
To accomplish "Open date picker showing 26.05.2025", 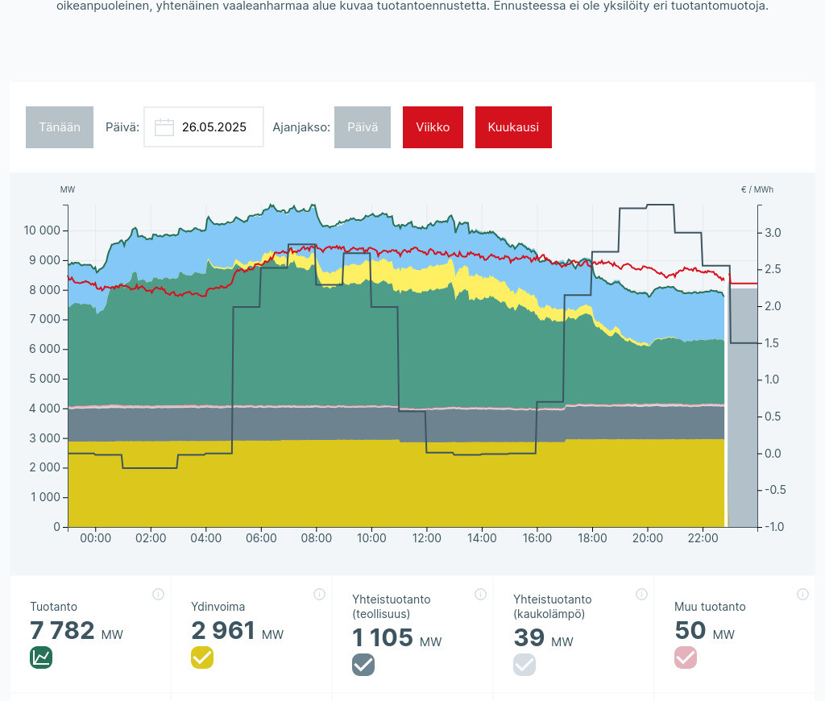I will (x=214, y=127).
